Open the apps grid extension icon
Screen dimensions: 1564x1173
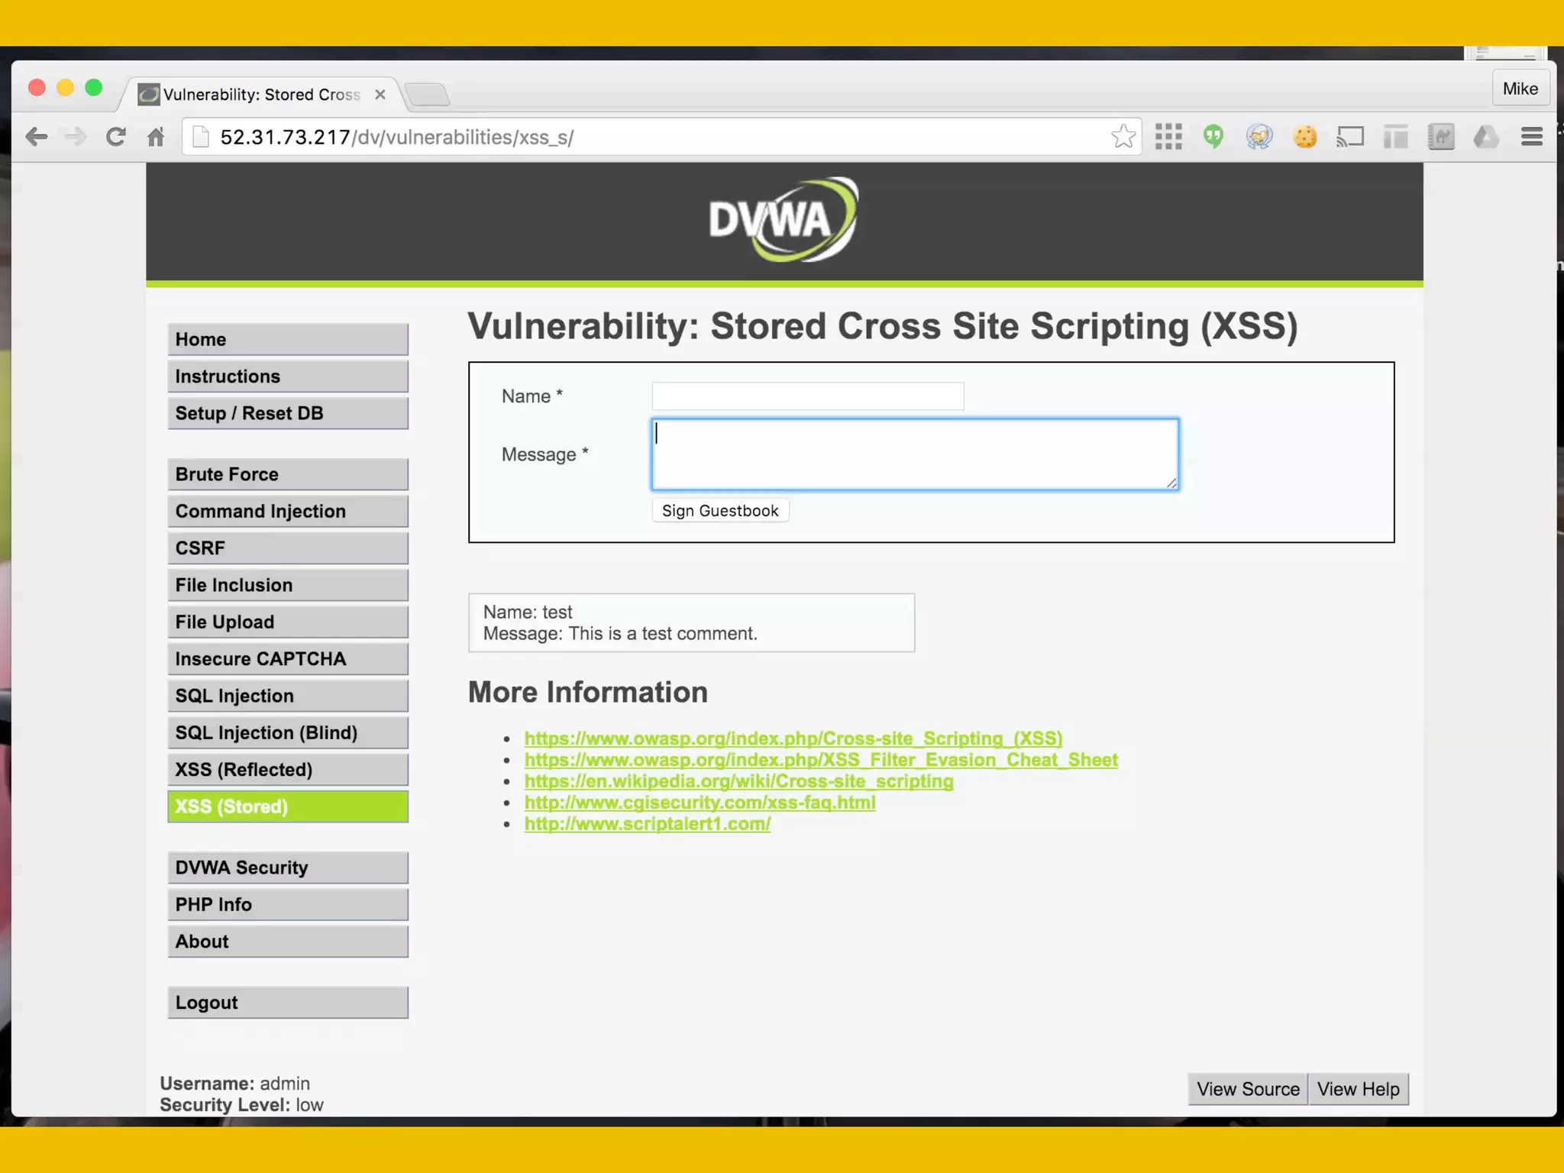[1168, 137]
